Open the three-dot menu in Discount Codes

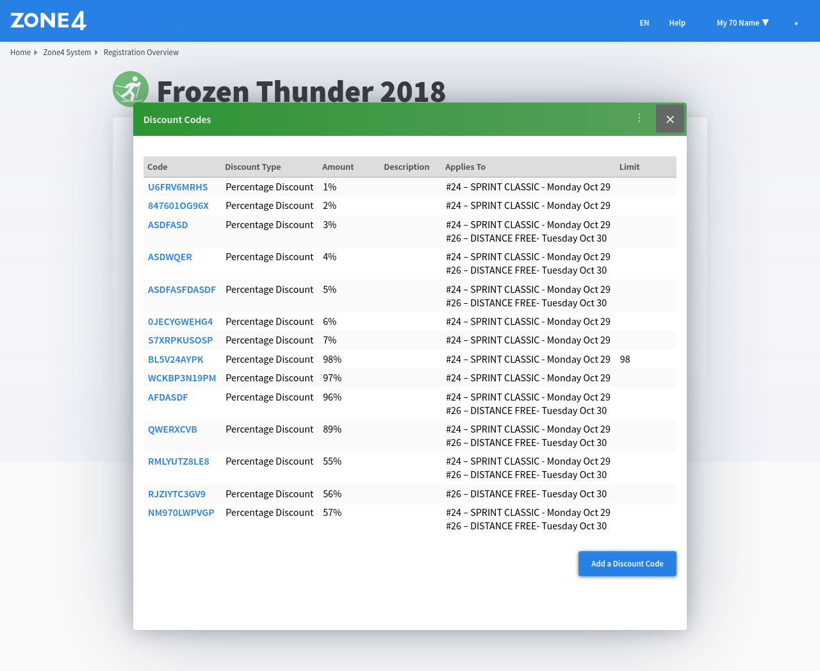point(639,119)
